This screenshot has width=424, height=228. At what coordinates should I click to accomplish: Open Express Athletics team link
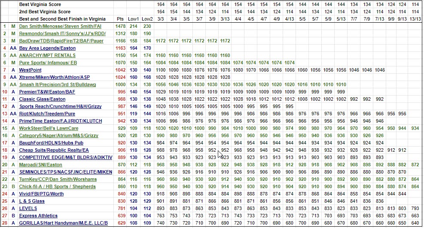(38, 216)
